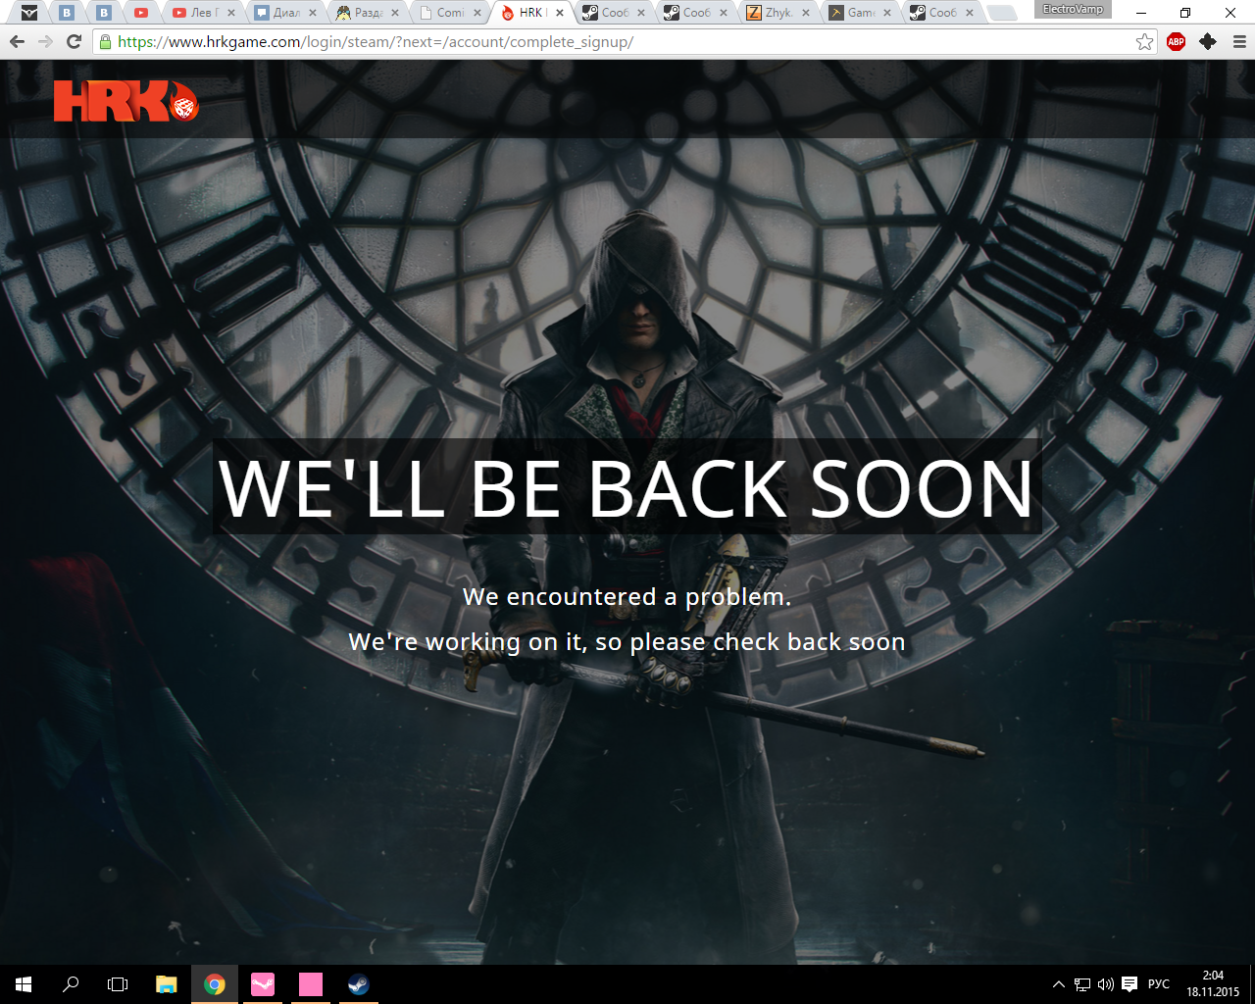Open Windows taskbar search
The height and width of the screenshot is (1004, 1255).
(x=71, y=984)
